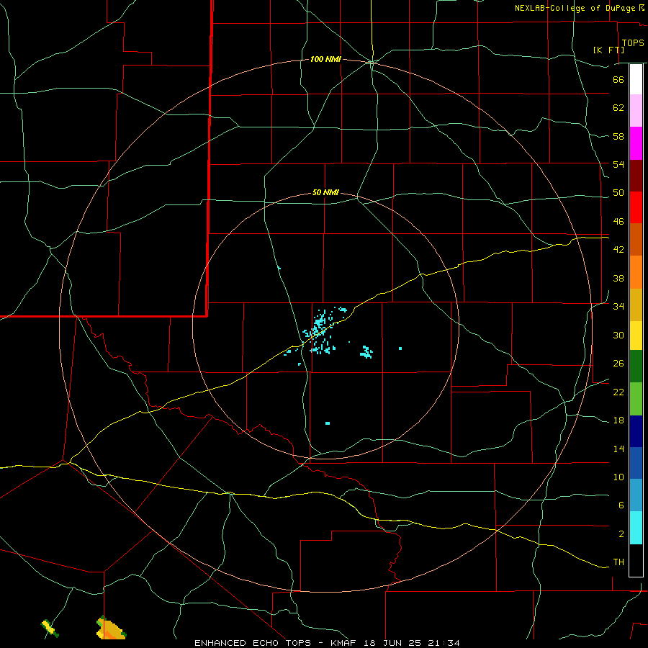
Task: Click the legend value '58'
Action: point(618,136)
